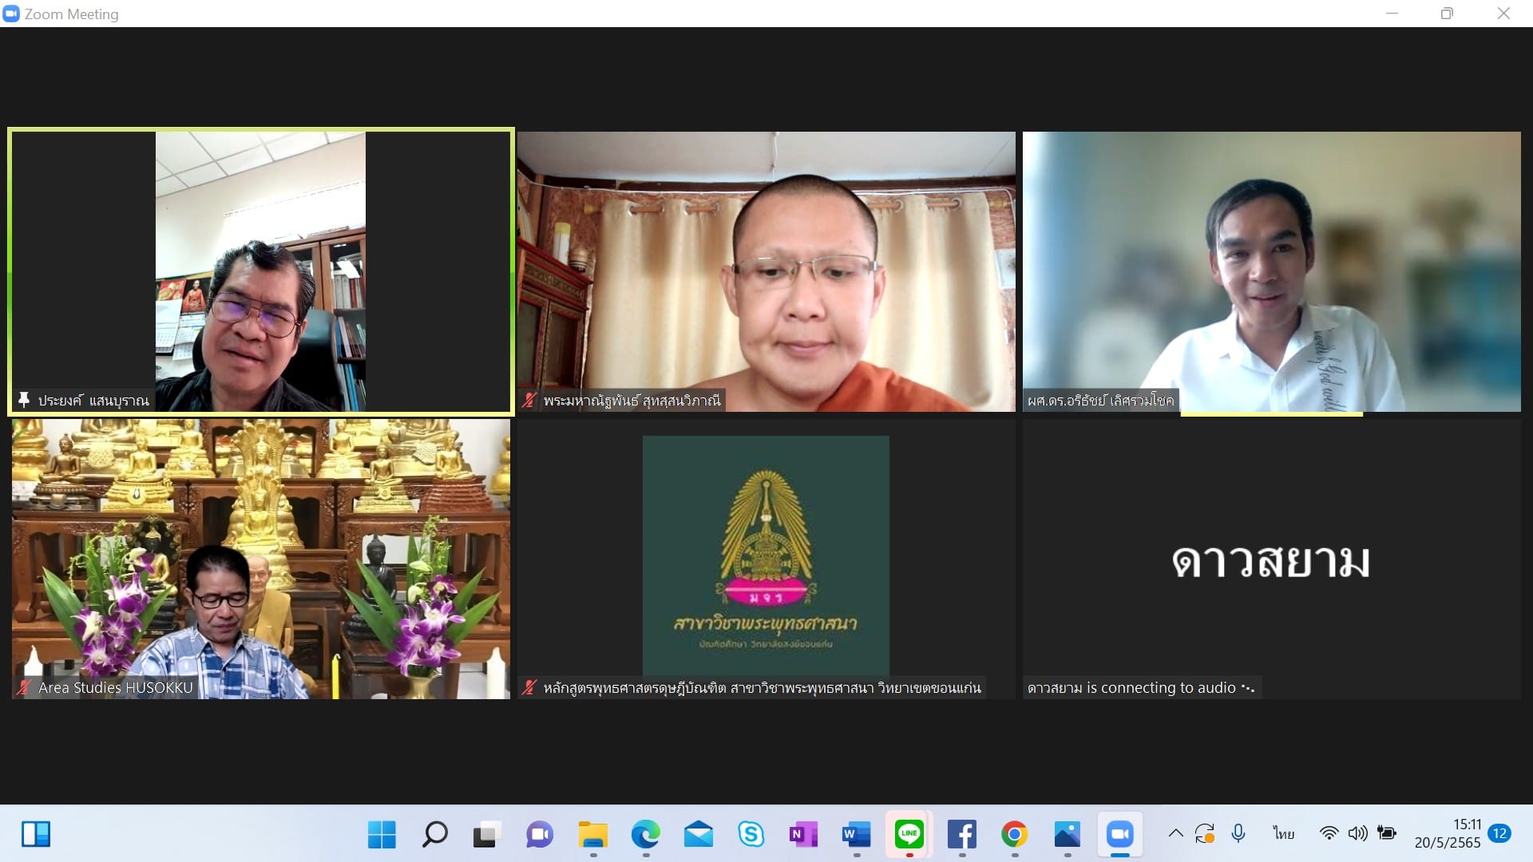The image size is (1533, 862).
Task: Open volume control in system tray
Action: [x=1357, y=833]
